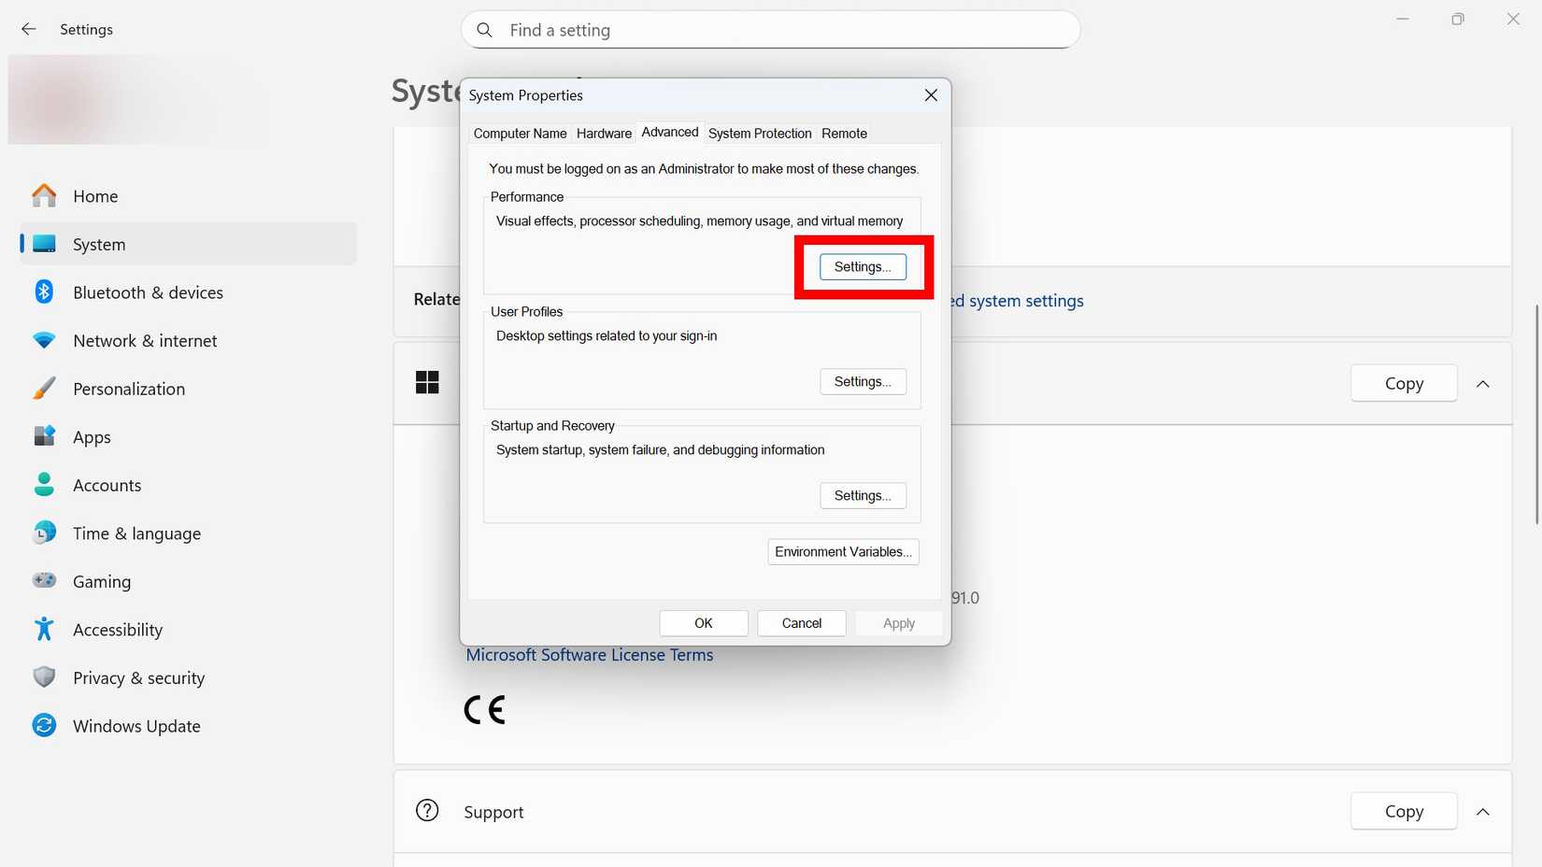The height and width of the screenshot is (867, 1542).
Task: Open the Apps section
Action: coord(91,436)
